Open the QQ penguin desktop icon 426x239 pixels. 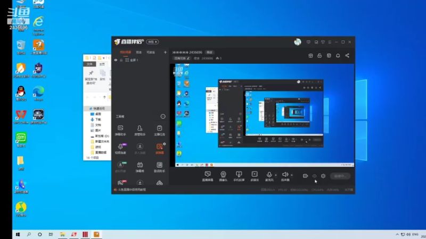(x=21, y=94)
